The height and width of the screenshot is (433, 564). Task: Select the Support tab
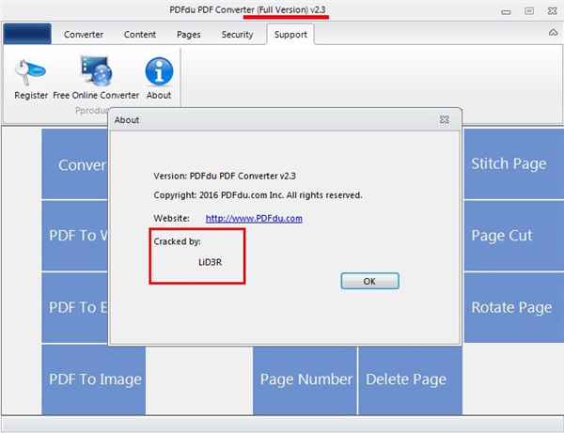[x=290, y=35]
